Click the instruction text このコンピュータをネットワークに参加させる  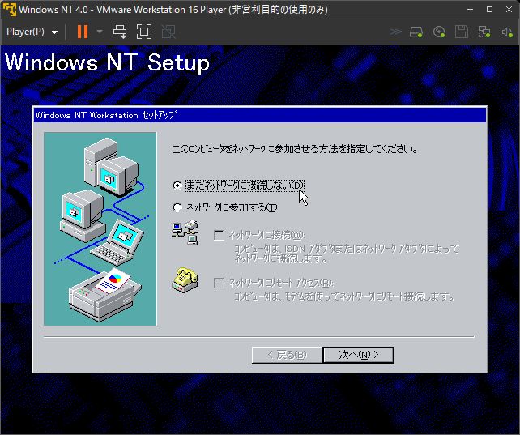(x=295, y=149)
